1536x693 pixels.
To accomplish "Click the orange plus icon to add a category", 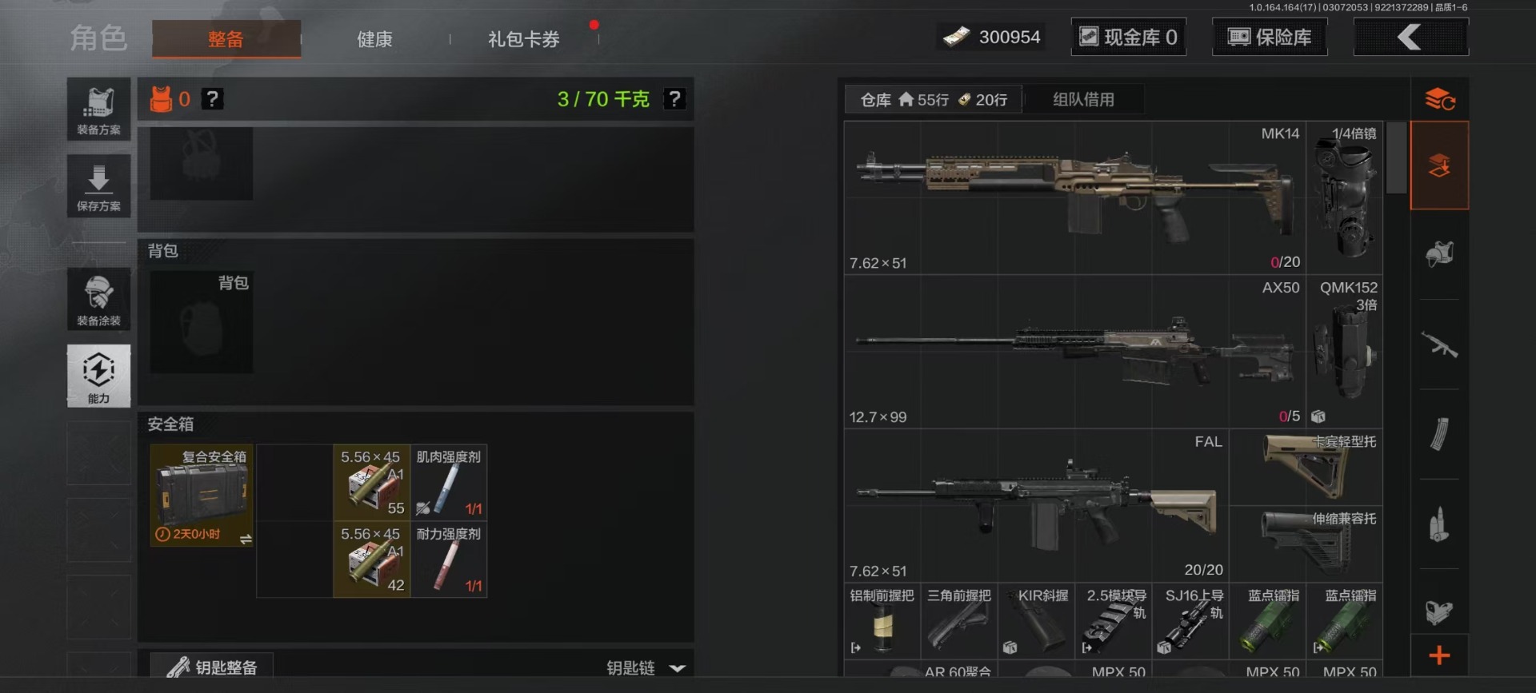I will pos(1439,655).
